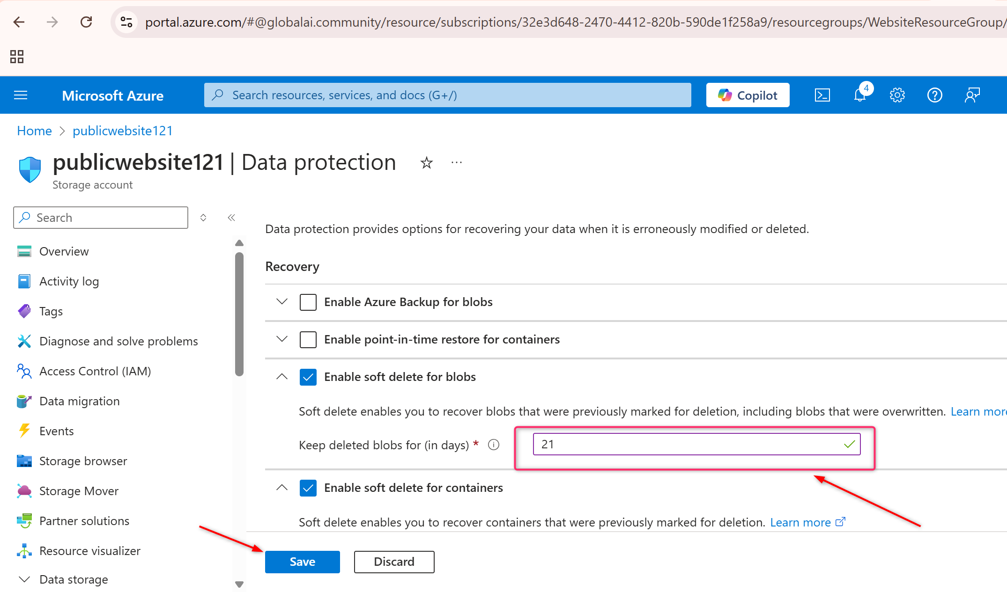Open the Help question mark icon
Screen dimensions: 1007x592
pyautogui.click(x=934, y=95)
